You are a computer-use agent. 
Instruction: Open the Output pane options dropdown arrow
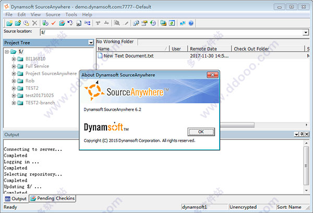coord(297,134)
